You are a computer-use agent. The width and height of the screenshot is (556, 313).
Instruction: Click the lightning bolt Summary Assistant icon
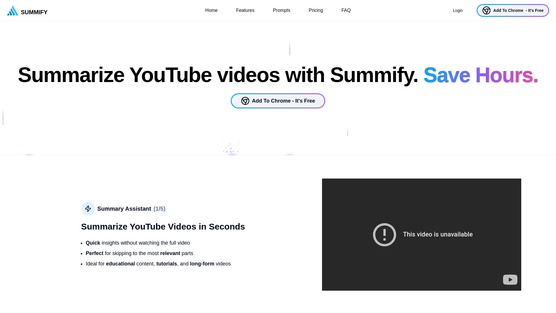pyautogui.click(x=88, y=208)
